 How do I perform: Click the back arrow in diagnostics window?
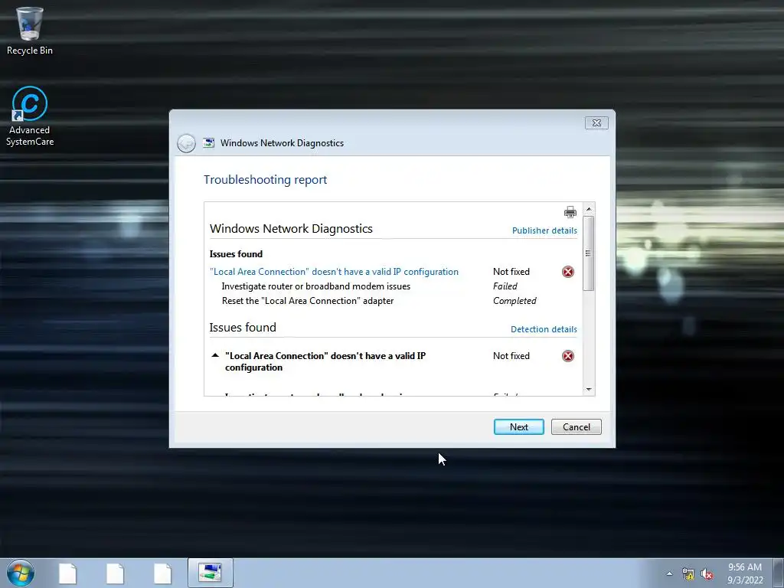tap(186, 143)
